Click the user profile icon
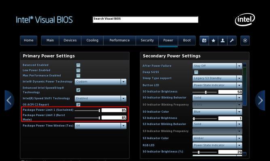Viewport: 270px width, 161px height. tap(223, 41)
